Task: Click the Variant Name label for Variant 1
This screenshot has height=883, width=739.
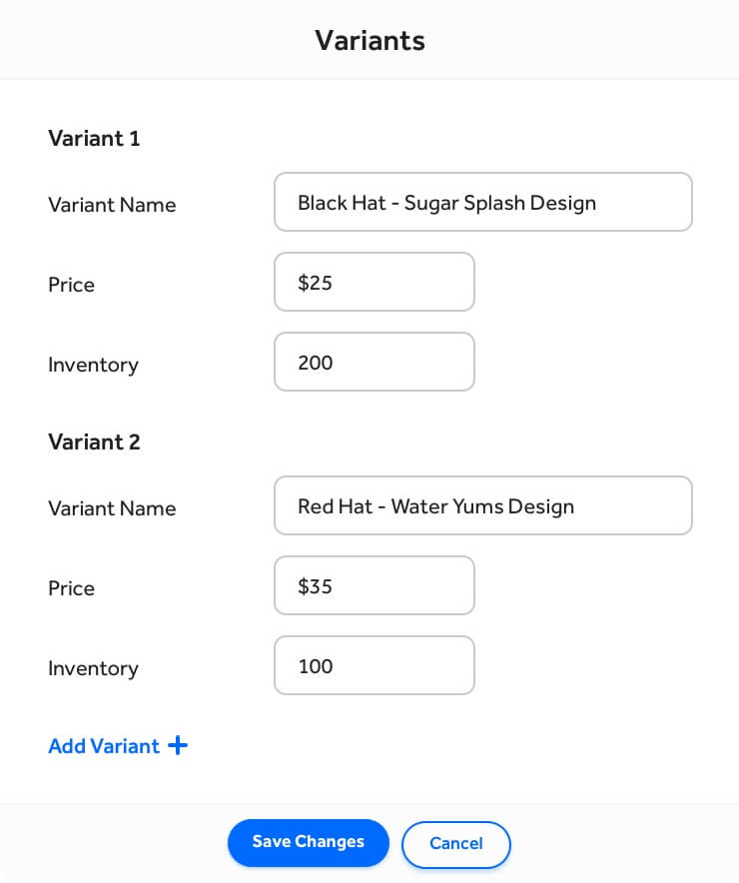Action: (112, 205)
